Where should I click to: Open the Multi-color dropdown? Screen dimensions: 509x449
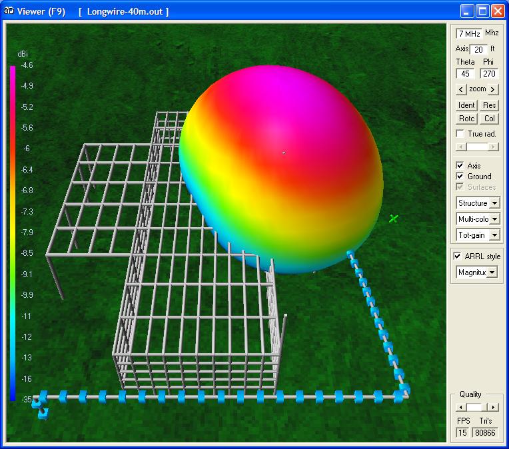coord(494,219)
